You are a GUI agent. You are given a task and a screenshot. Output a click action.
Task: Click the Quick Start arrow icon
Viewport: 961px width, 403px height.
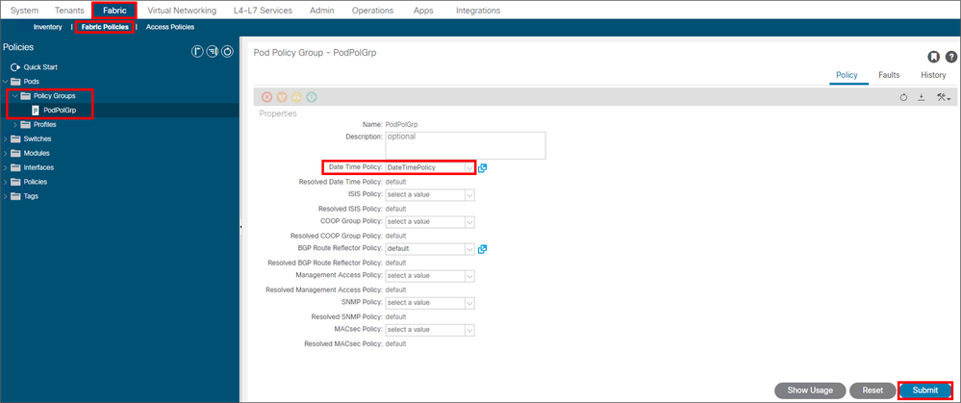pos(16,67)
